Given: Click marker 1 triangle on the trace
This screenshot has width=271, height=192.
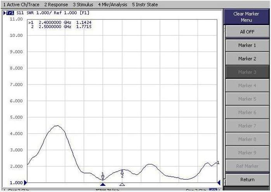Looking at the screenshot, I should pos(103,177).
